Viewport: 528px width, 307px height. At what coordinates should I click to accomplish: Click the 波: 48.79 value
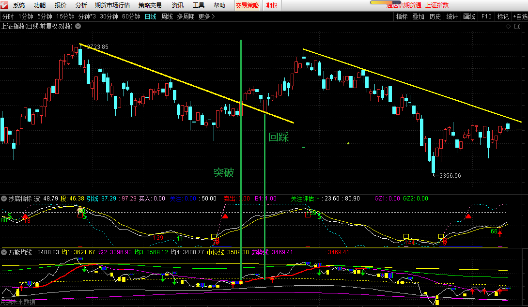(x=46, y=199)
